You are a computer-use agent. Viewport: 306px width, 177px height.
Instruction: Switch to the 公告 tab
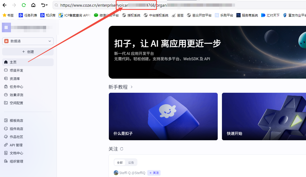click(131, 162)
